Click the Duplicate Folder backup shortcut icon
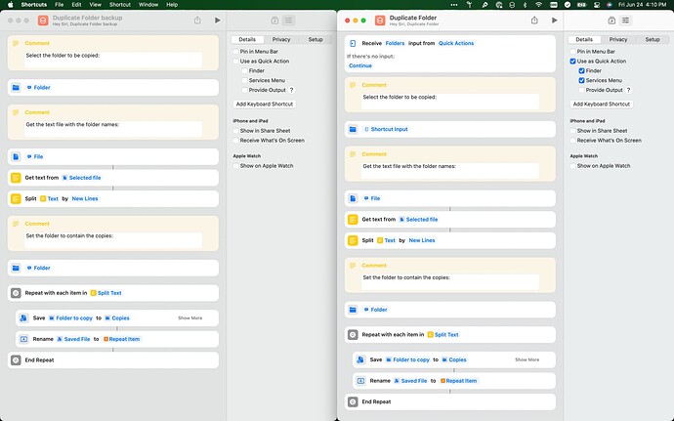Screen dimensions: 674x421 pos(43,21)
